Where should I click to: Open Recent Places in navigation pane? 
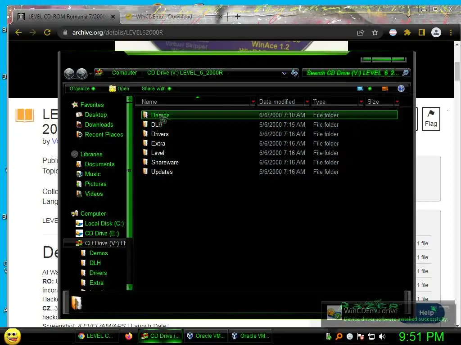point(99,134)
